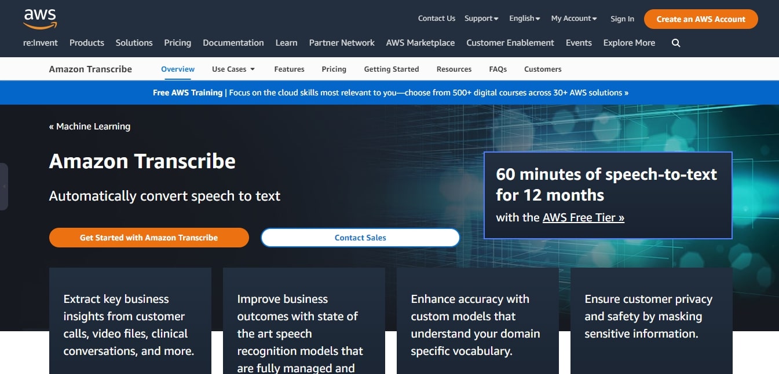The width and height of the screenshot is (779, 374).
Task: Click the 'Ensure customer privacy' card
Action: [652, 321]
